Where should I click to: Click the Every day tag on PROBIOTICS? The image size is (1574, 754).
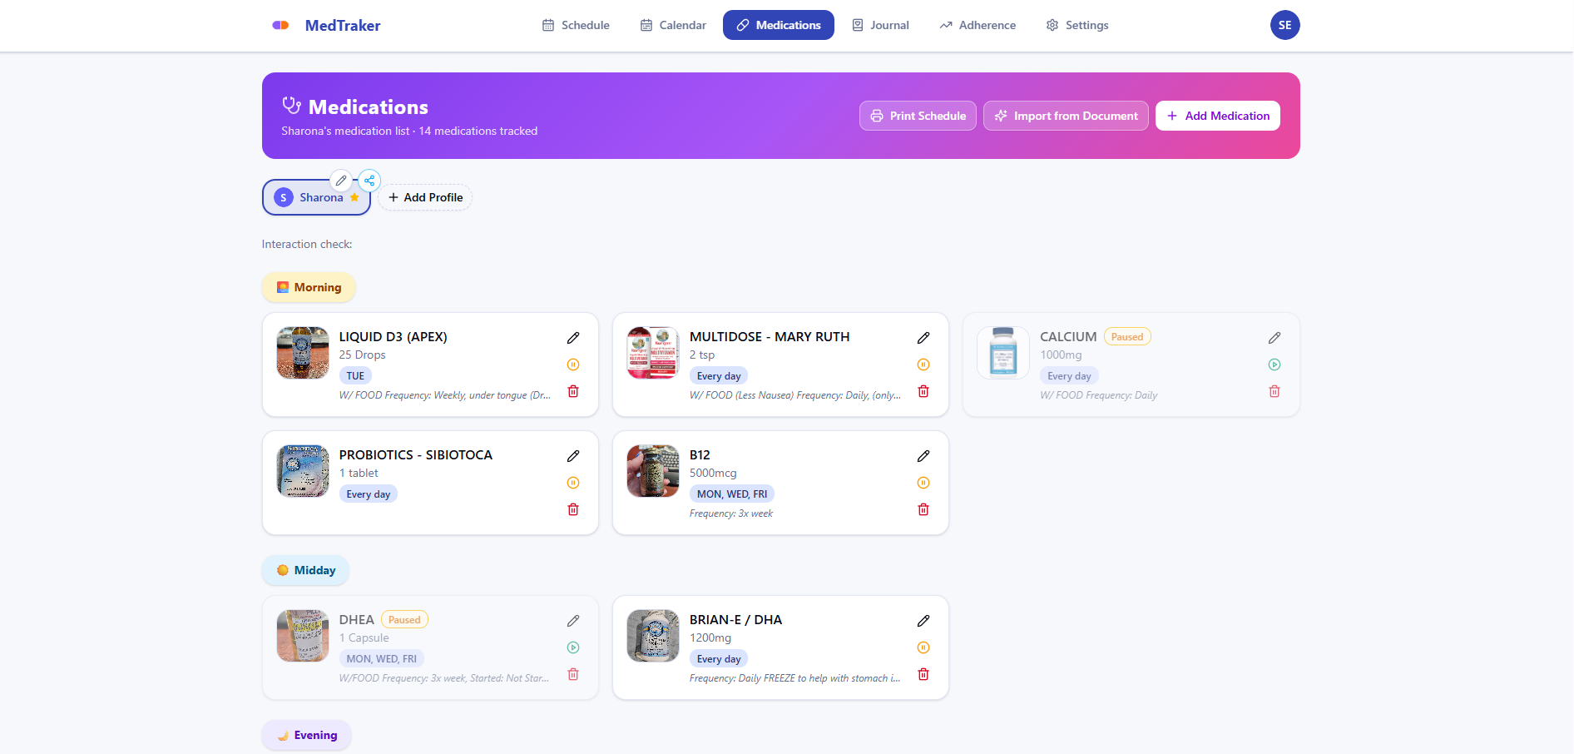click(369, 494)
